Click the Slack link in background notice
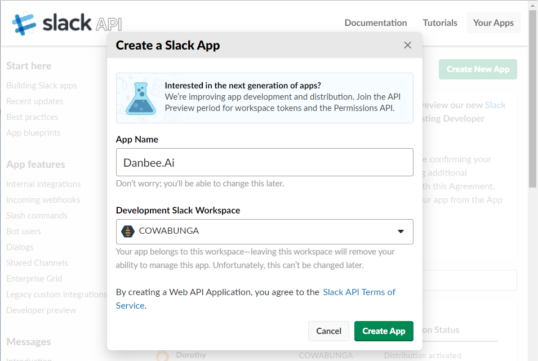Viewport: 538px width, 361px height. pyautogui.click(x=495, y=105)
